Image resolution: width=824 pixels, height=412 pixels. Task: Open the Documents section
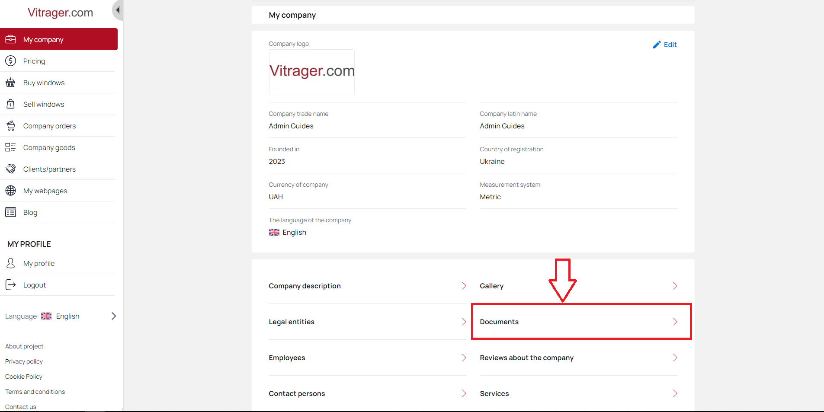[x=579, y=322]
